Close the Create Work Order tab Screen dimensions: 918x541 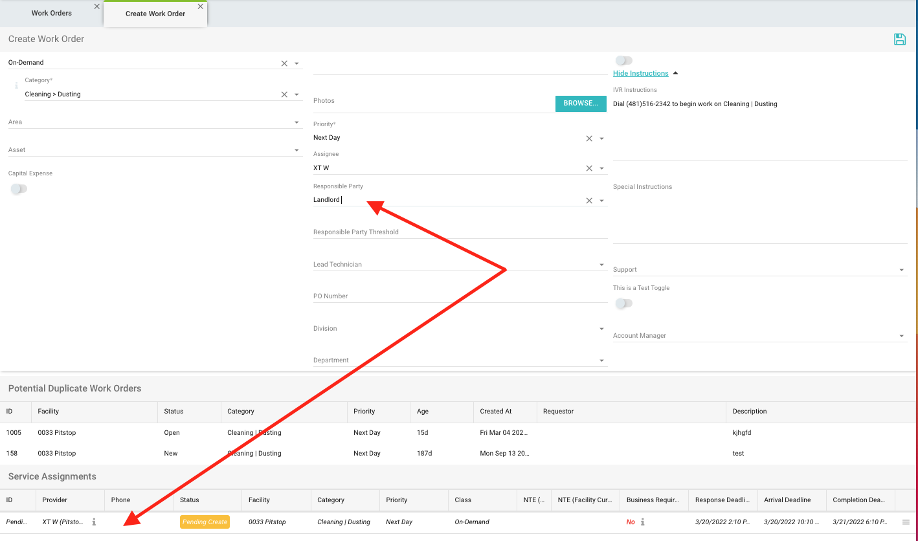pyautogui.click(x=201, y=6)
